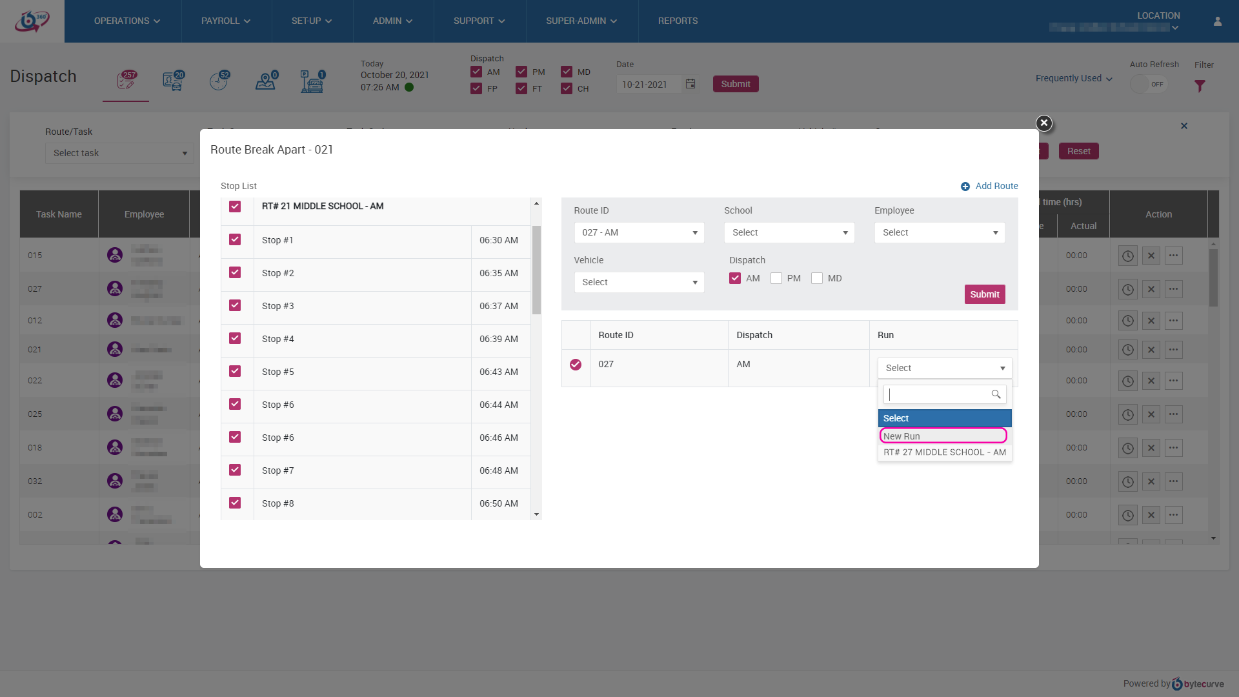Choose New Run from the Run list
The width and height of the screenshot is (1239, 697).
coord(943,436)
